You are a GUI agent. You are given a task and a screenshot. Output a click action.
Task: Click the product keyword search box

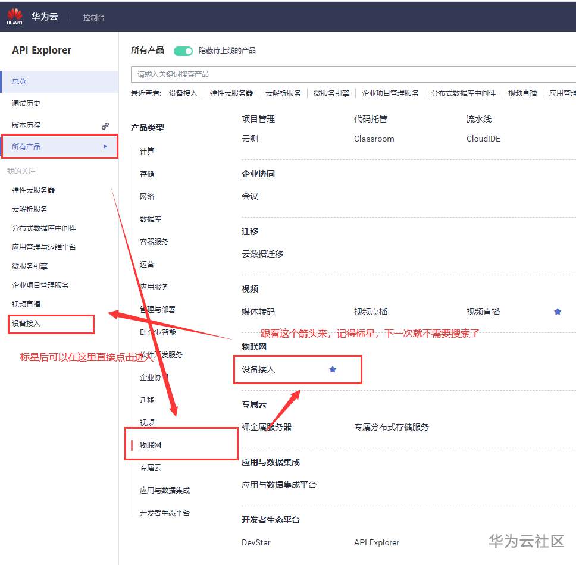tap(353, 74)
